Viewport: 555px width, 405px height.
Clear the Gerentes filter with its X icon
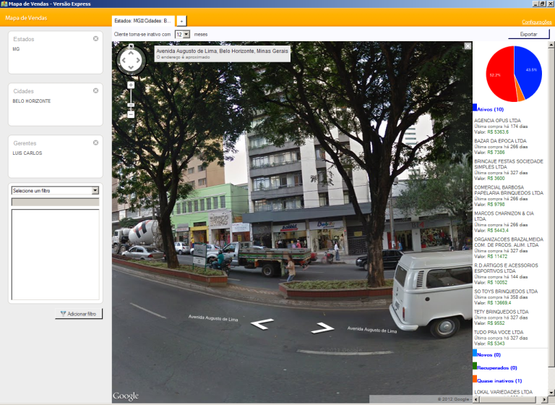pyautogui.click(x=95, y=142)
